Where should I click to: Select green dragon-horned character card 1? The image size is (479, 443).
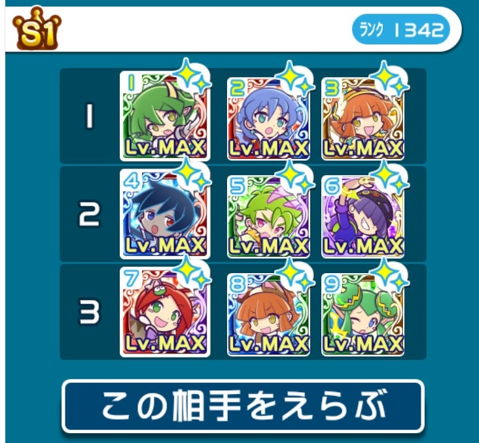pos(165,116)
